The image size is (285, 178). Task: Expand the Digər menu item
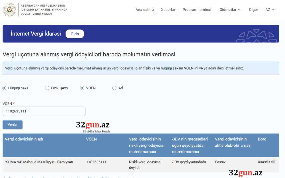tap(253, 9)
